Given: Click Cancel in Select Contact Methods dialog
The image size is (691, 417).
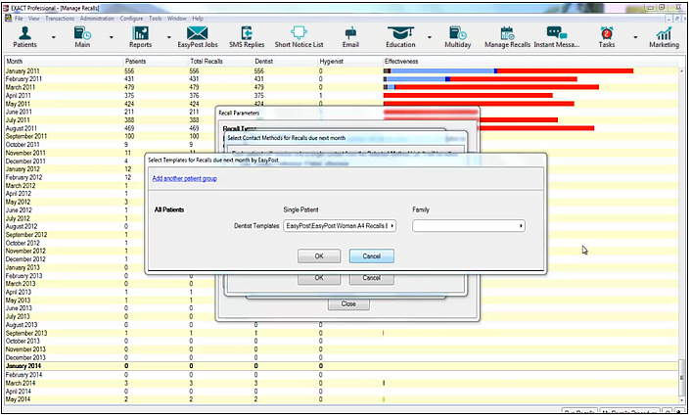Looking at the screenshot, I should click(372, 278).
